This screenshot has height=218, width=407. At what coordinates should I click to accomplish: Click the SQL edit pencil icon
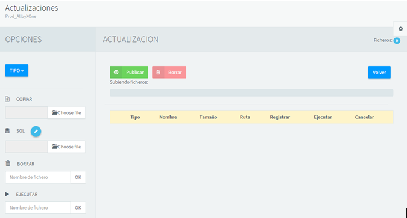coord(36,132)
